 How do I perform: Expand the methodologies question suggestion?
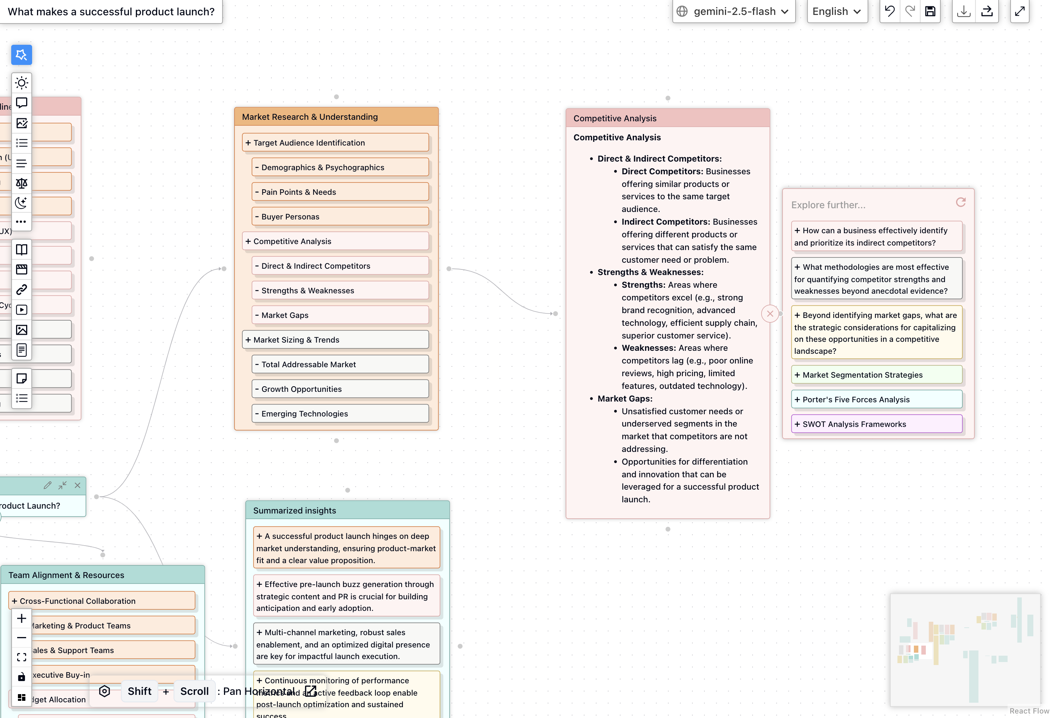[877, 279]
